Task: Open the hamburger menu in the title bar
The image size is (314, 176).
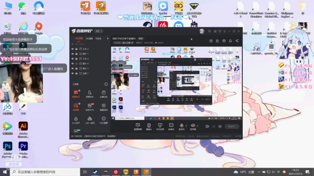Action: [225, 31]
